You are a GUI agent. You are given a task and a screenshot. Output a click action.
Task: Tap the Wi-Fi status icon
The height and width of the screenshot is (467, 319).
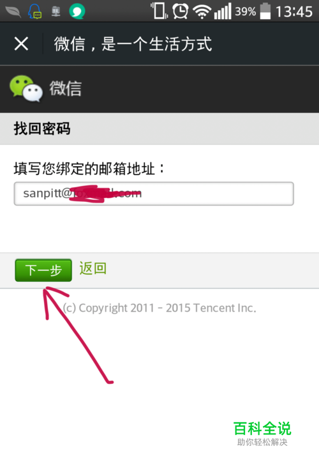tap(202, 12)
